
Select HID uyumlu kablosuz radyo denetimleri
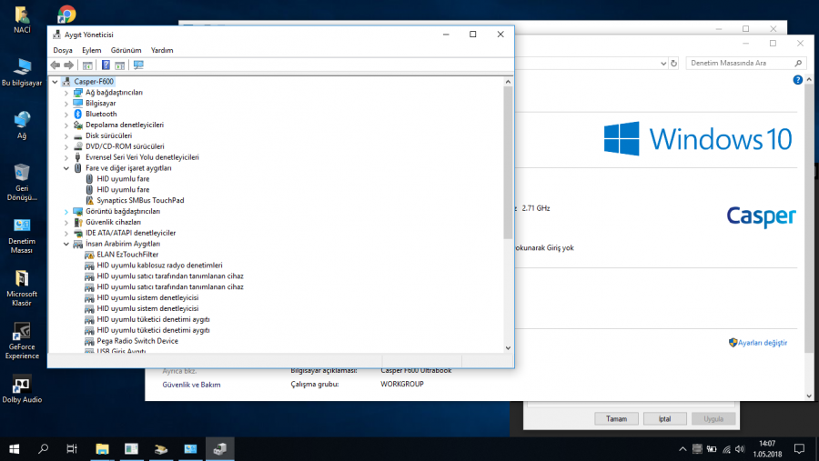click(x=159, y=266)
